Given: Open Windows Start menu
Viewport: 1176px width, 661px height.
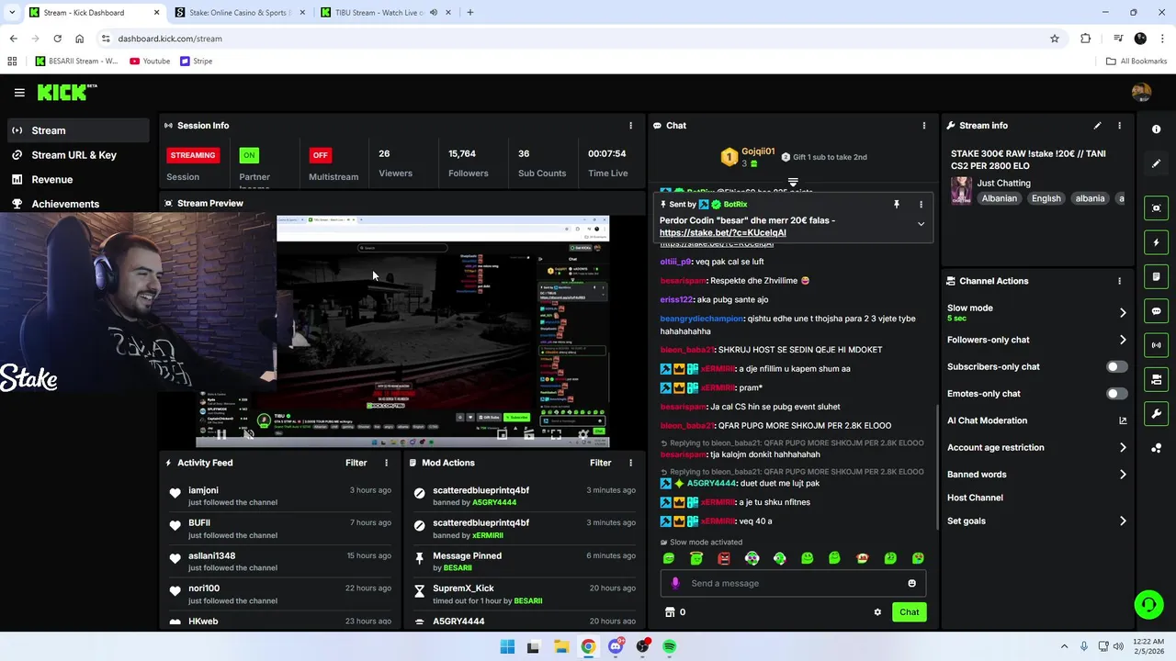Looking at the screenshot, I should tap(507, 647).
